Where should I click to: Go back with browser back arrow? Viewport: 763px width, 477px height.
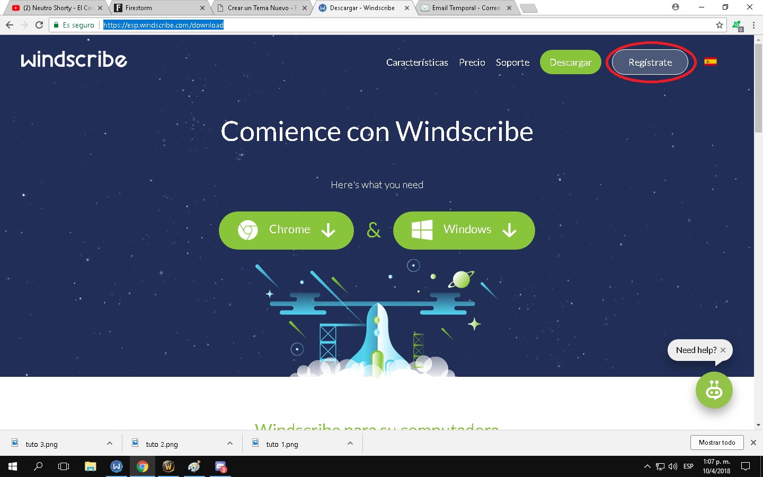(x=9, y=25)
